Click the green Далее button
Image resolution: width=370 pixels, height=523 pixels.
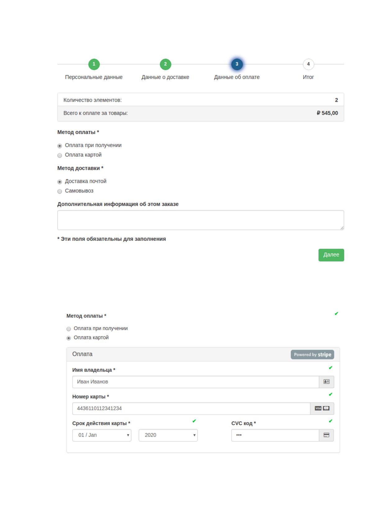331,255
